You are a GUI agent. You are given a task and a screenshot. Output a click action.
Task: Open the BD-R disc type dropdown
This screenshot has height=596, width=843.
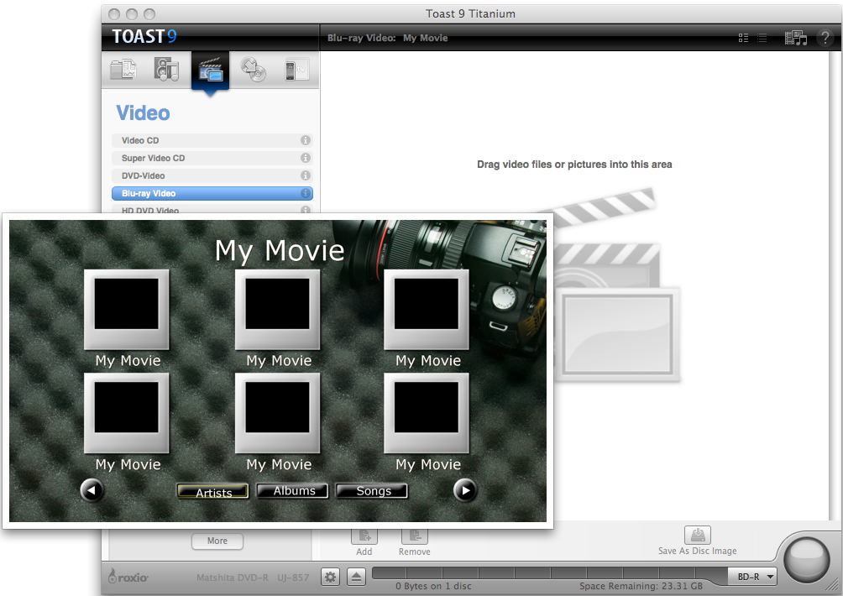pyautogui.click(x=752, y=577)
